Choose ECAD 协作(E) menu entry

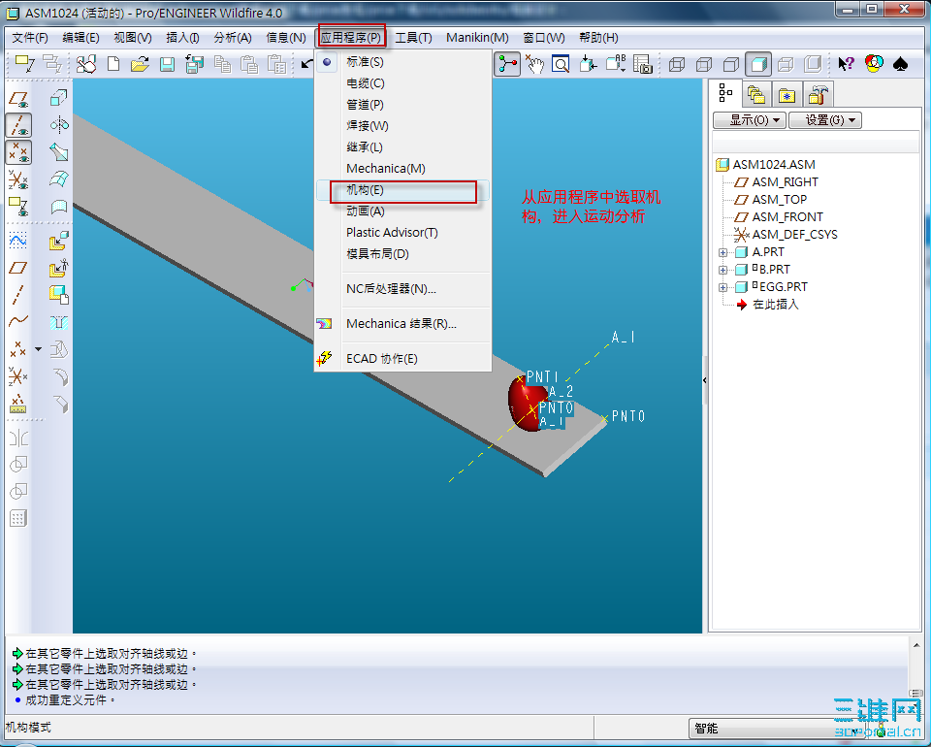(x=402, y=359)
